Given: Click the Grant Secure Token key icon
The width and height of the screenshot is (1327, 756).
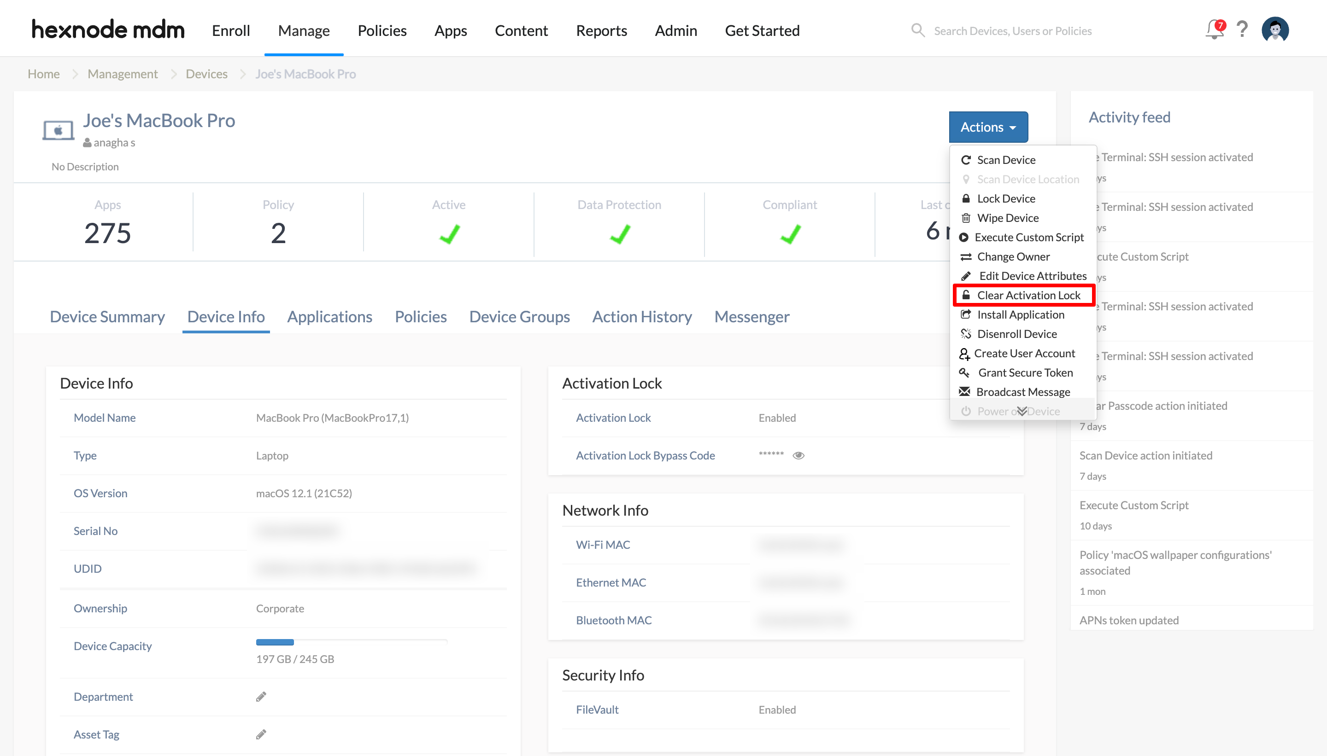Looking at the screenshot, I should point(964,372).
